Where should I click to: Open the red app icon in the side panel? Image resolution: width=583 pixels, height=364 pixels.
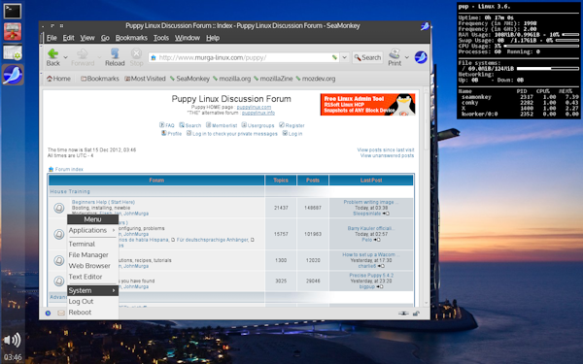pos(13,31)
